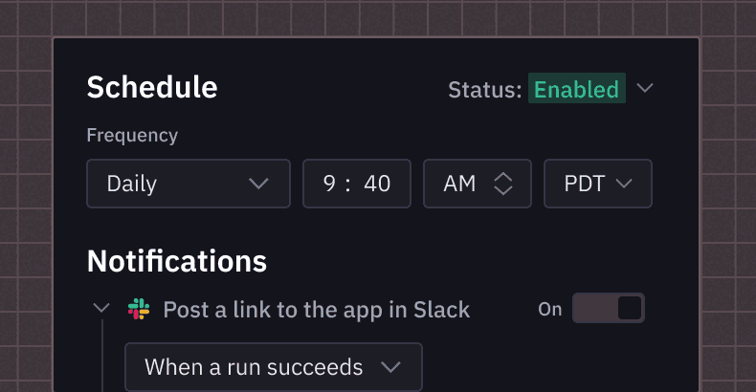Select the AM text in period field
Screen dimensions: 756x392
(x=459, y=184)
